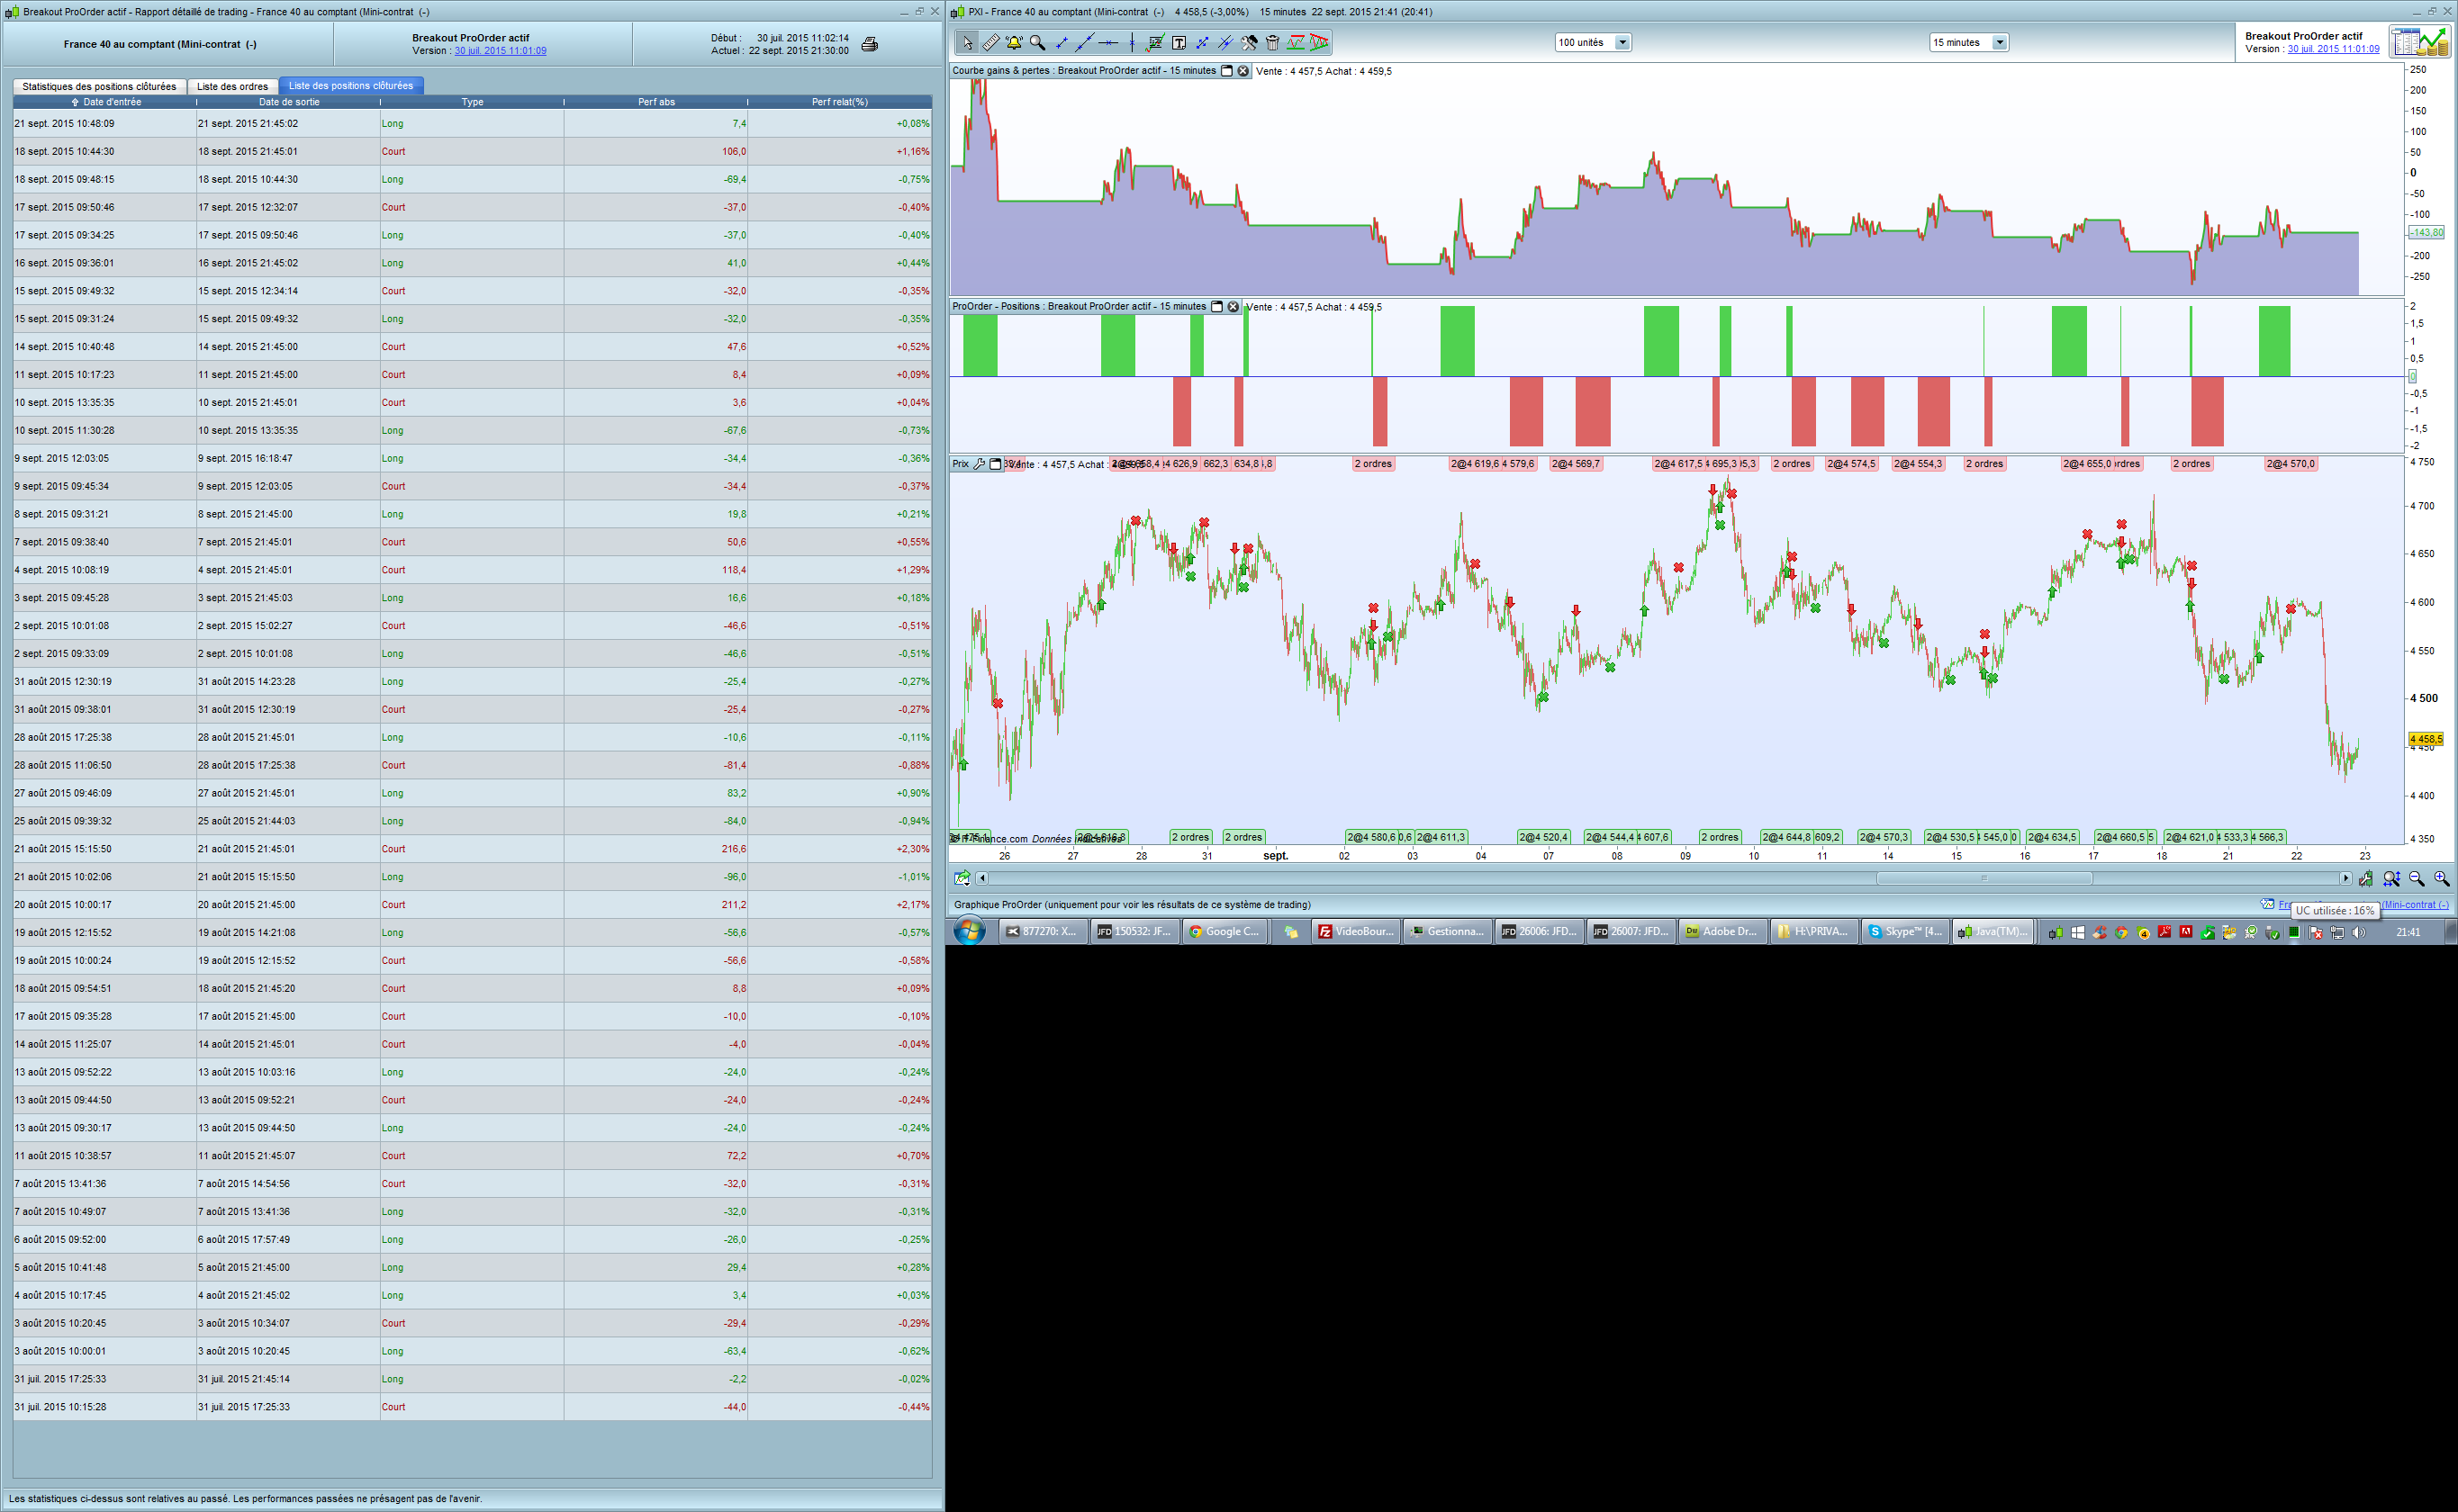The width and height of the screenshot is (2458, 1512).
Task: Select the text annotation tool
Action: tap(1179, 43)
